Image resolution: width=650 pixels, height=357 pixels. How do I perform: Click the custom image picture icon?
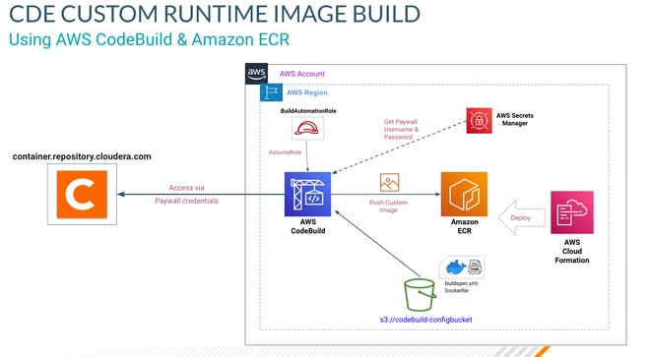tap(389, 183)
